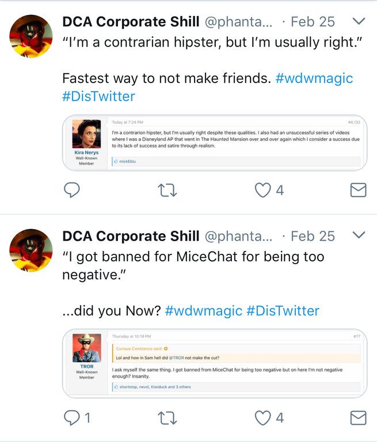The width and height of the screenshot is (377, 442).
Task: Retweet the MiceChat banned tweet
Action: tap(167, 417)
